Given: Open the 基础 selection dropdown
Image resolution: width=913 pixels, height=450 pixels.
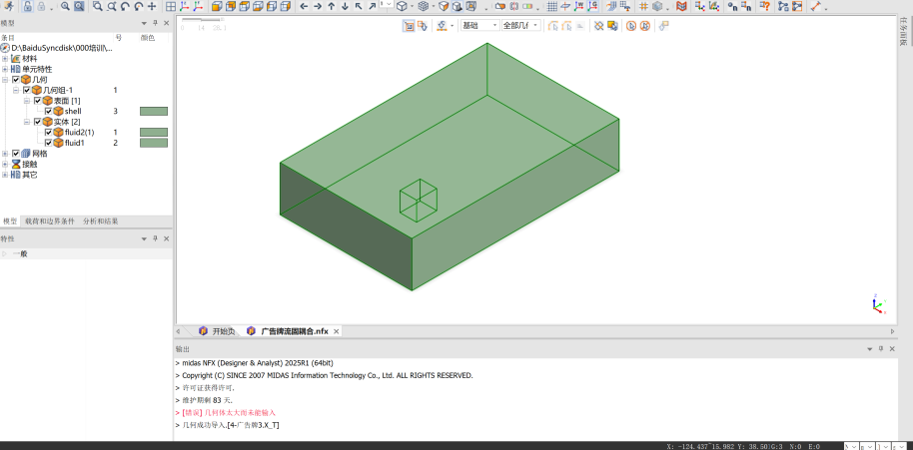Looking at the screenshot, I should coord(479,25).
